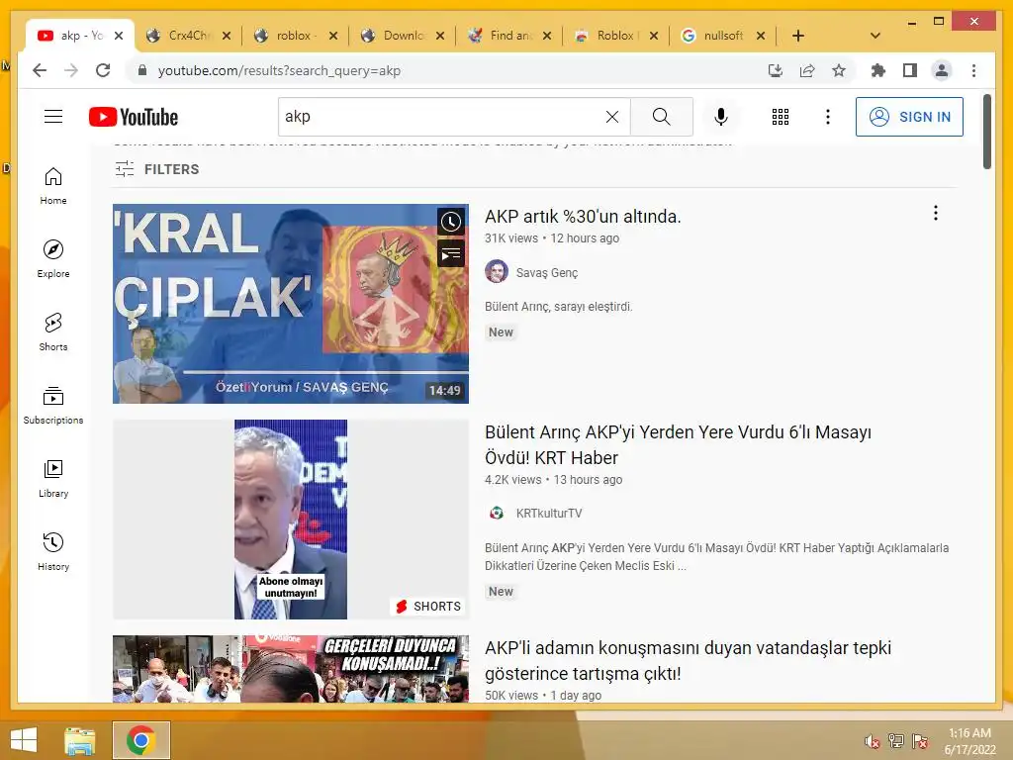Click the muted volume tray icon
The image size is (1013, 760).
pos(873,741)
